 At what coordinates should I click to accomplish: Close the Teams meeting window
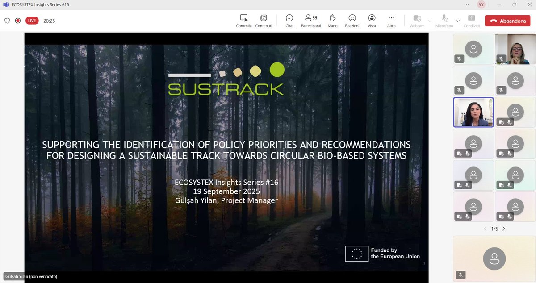point(529,4)
